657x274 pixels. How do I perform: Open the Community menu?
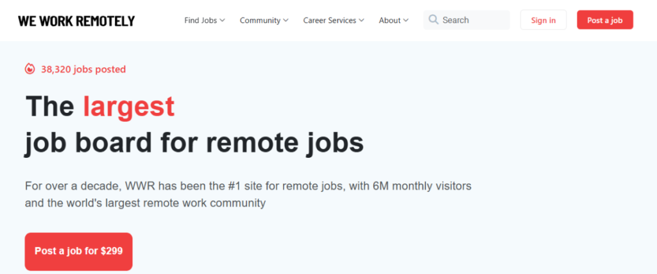coord(260,21)
